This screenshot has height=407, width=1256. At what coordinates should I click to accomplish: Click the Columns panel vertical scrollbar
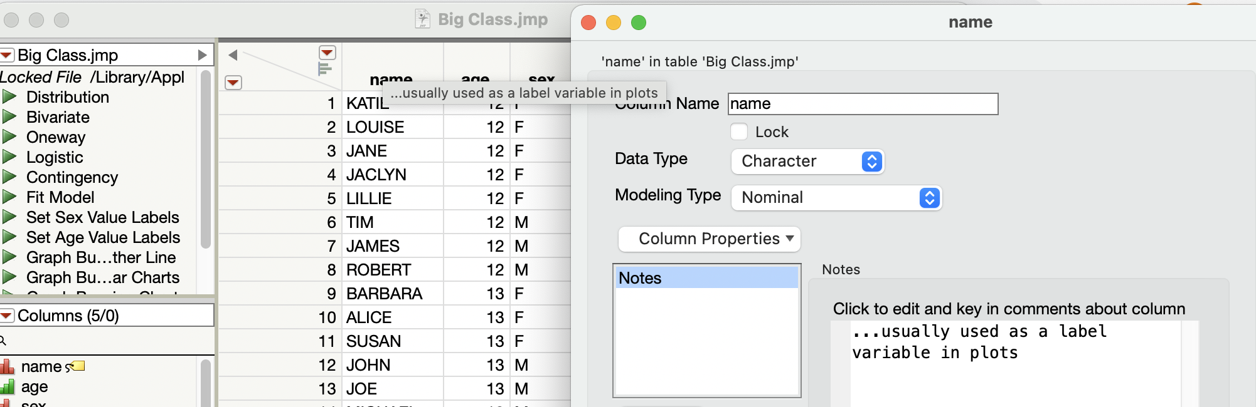[x=205, y=382]
